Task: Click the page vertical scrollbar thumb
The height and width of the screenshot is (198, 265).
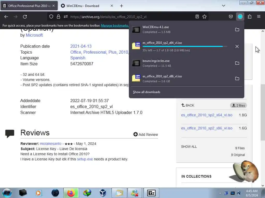Action: [x=263, y=112]
